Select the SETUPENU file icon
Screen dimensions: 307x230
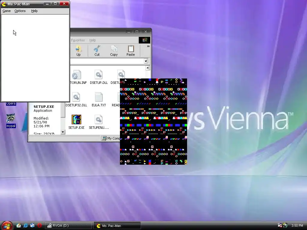[x=99, y=119]
